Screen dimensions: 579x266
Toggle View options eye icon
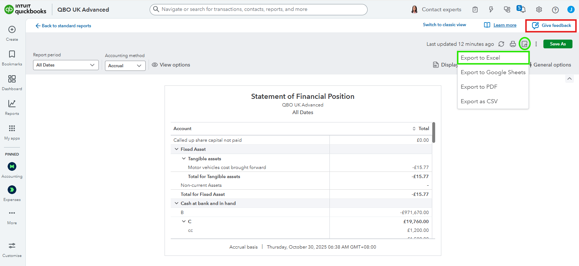[155, 65]
